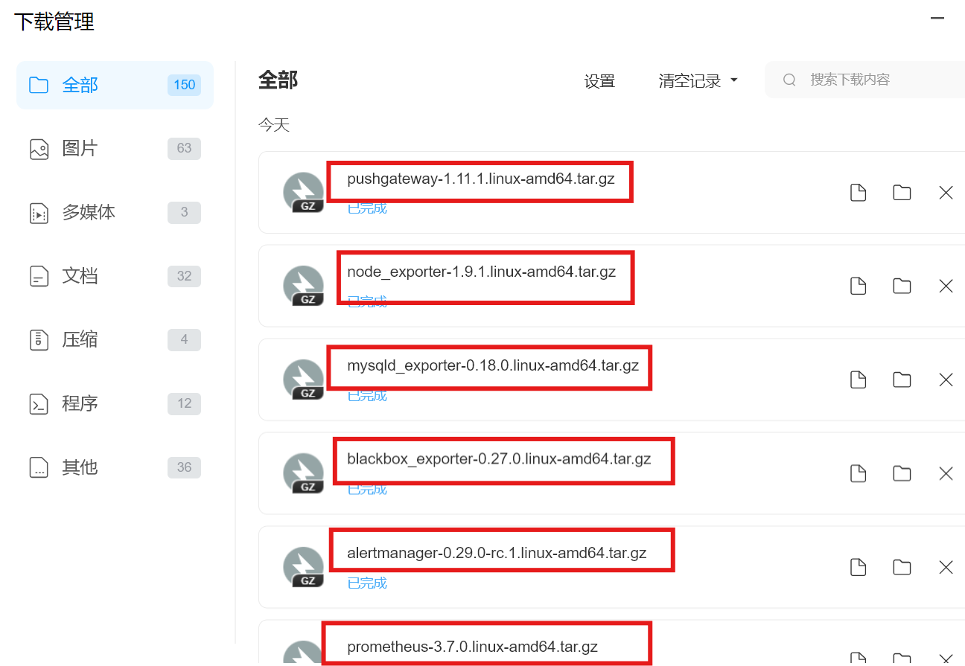Expand the 清空记录 dropdown arrow

click(x=733, y=80)
